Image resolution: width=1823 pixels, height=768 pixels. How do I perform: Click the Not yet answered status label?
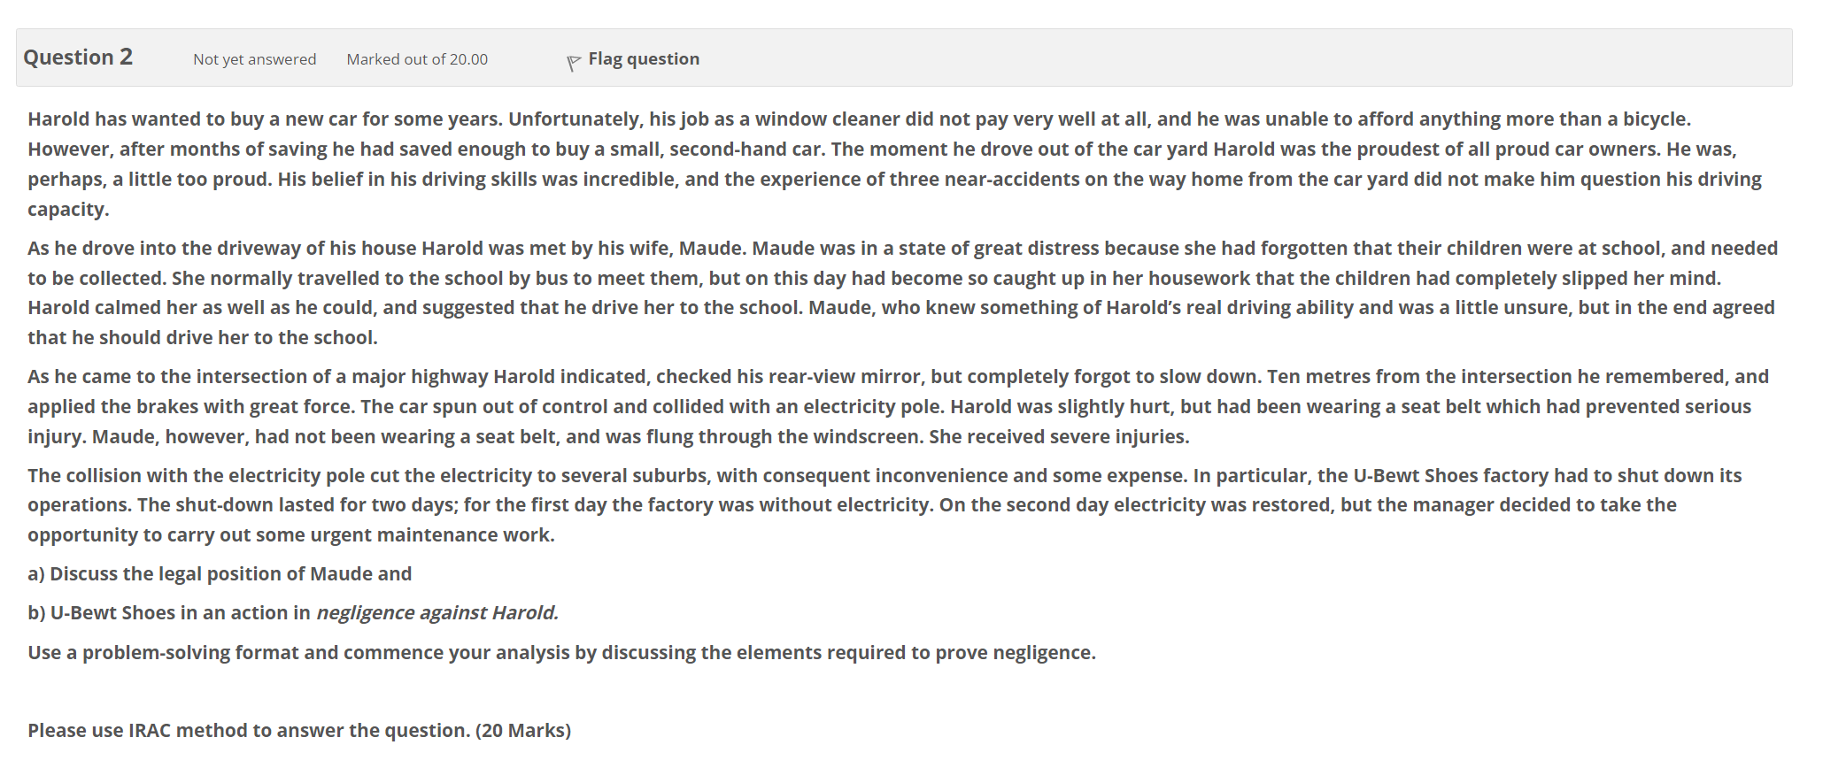click(254, 59)
